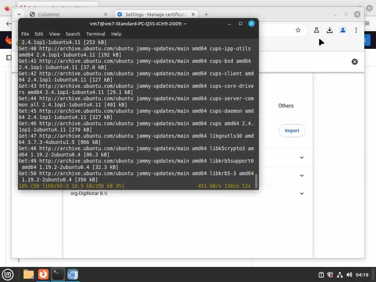
Task: Open a new browser tab
Action: pos(206,14)
